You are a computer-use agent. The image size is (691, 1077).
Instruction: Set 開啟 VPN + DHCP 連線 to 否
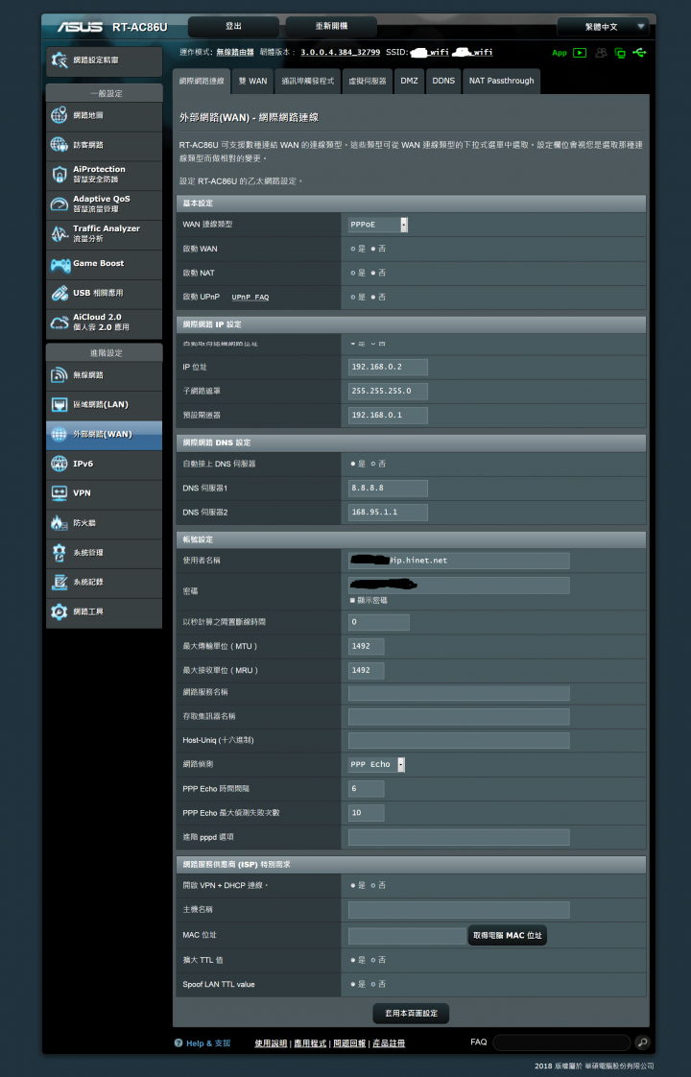pos(373,885)
